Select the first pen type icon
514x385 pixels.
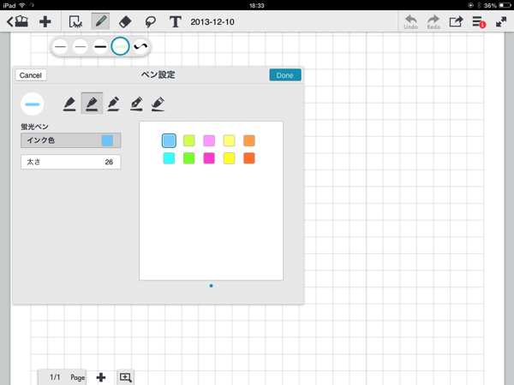coord(69,104)
